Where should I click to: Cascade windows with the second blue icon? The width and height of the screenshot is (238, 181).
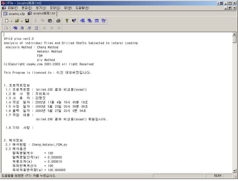click(89, 21)
